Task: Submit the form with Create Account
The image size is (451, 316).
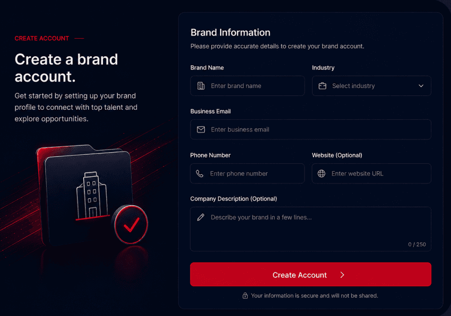Action: (x=310, y=274)
